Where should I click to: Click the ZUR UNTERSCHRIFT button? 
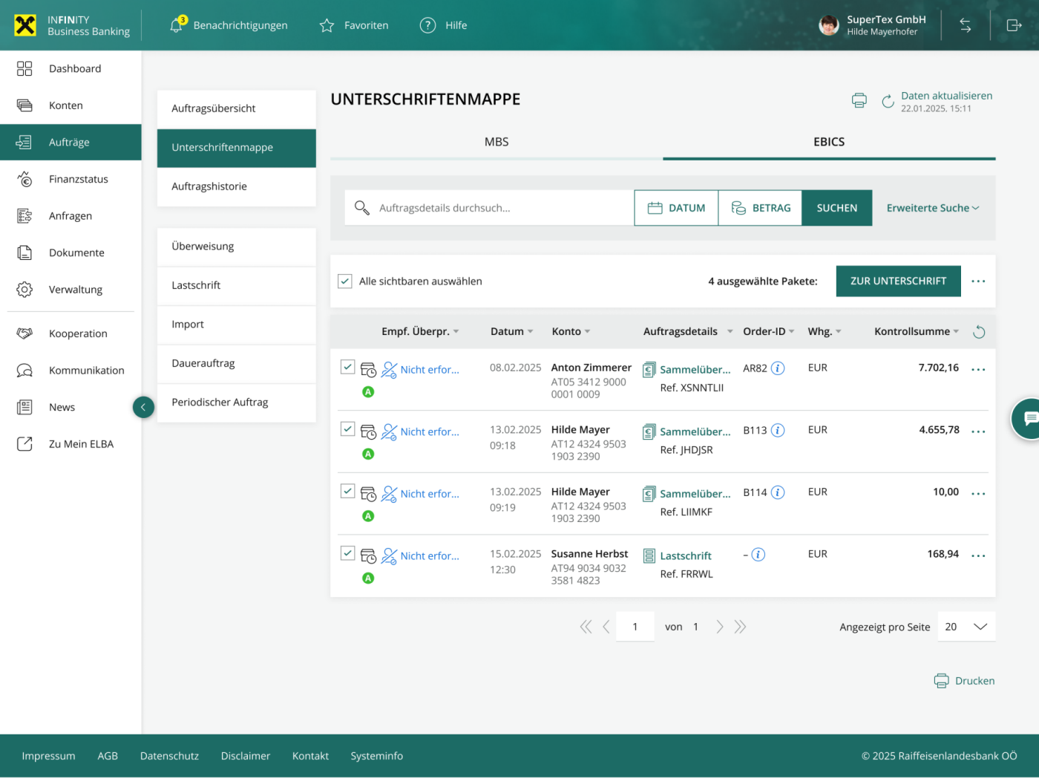[898, 281]
